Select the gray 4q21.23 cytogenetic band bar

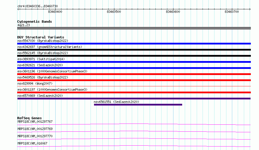click(x=134, y=28)
